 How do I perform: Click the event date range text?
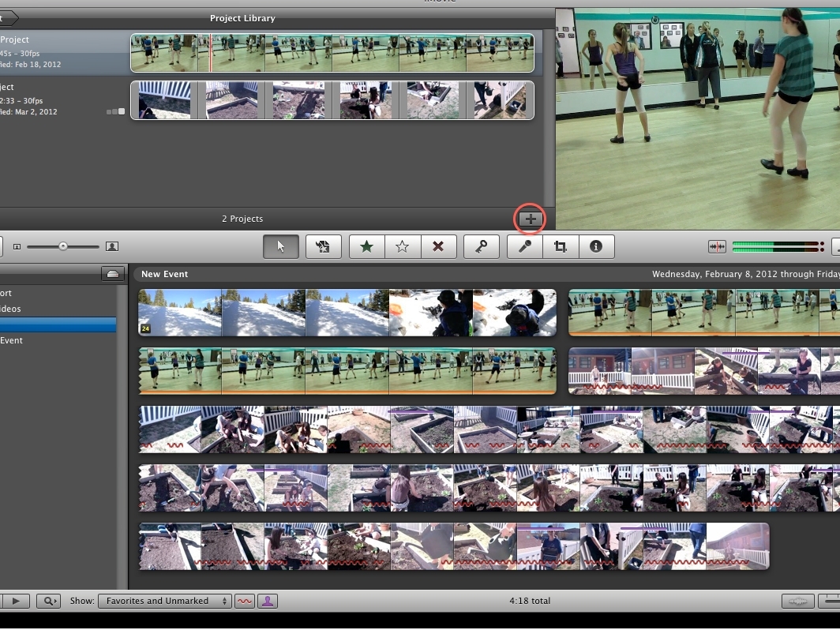(x=746, y=274)
